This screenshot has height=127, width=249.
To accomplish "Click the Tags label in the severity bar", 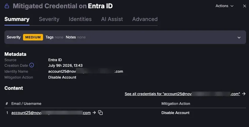I will pyautogui.click(x=49, y=37).
